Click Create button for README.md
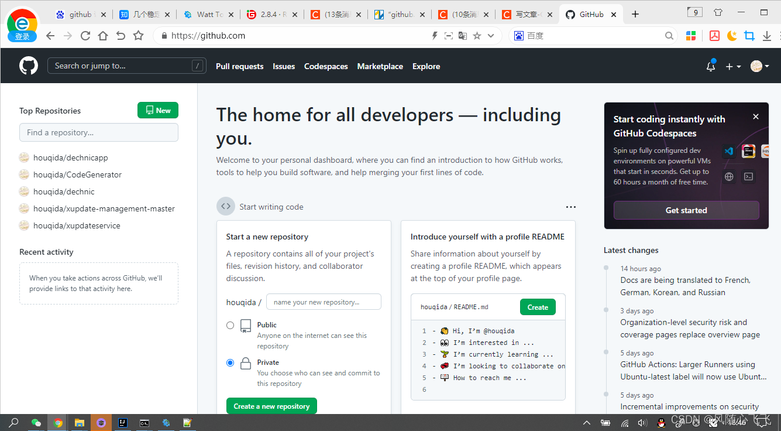Screen dimensions: 781x431 pyautogui.click(x=538, y=307)
